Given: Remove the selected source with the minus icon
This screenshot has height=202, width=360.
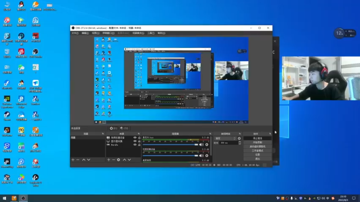Looking at the screenshot, I should tap(113, 160).
